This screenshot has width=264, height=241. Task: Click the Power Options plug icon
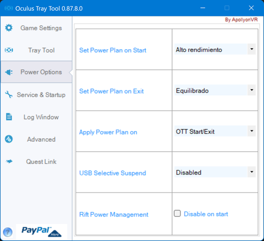tap(9, 72)
